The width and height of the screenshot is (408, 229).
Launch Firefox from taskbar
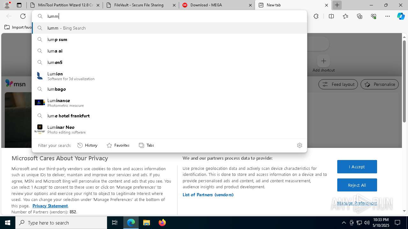click(162, 223)
